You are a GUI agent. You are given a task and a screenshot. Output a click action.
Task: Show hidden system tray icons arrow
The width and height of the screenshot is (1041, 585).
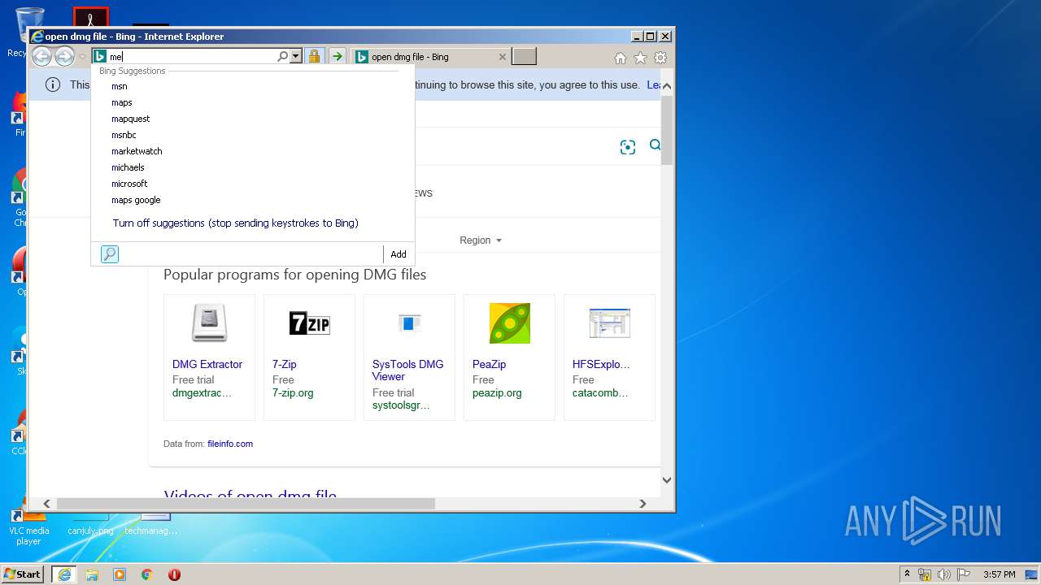(x=907, y=574)
